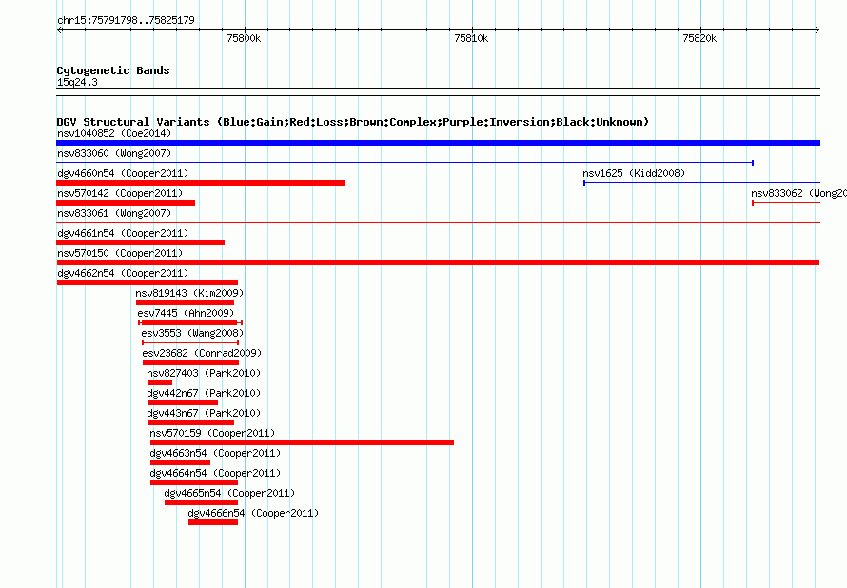Click the nsv1625 (Kidd2008) label

(x=634, y=173)
